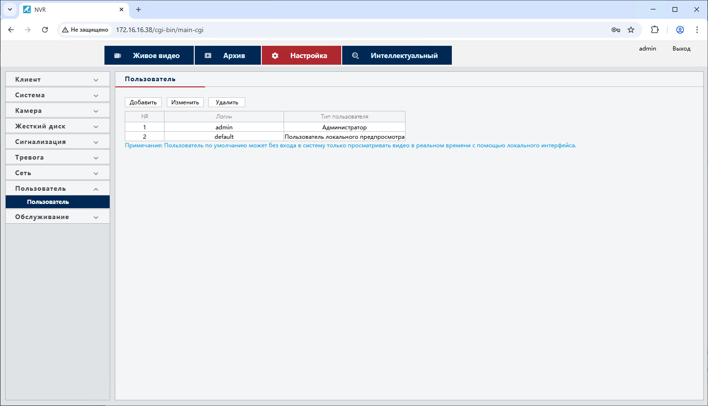Open the Живое видео live view tab
The width and height of the screenshot is (708, 406).
click(149, 55)
